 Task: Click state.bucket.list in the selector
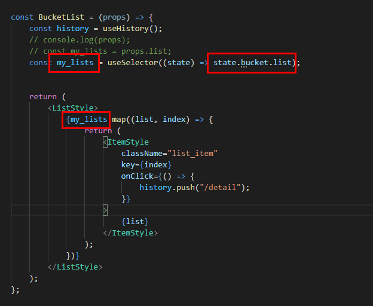click(252, 63)
